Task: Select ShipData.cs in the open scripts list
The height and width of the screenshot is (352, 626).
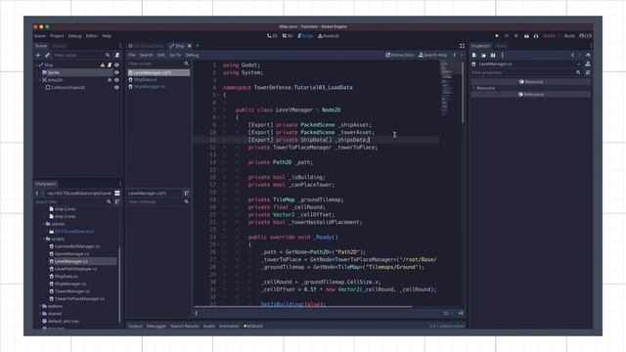Action: (x=145, y=80)
